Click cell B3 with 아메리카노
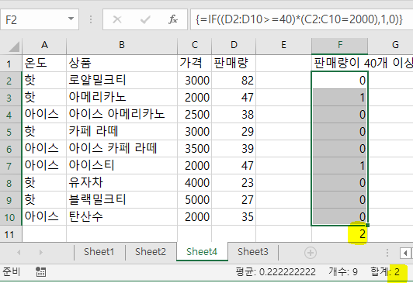 [x=122, y=98]
